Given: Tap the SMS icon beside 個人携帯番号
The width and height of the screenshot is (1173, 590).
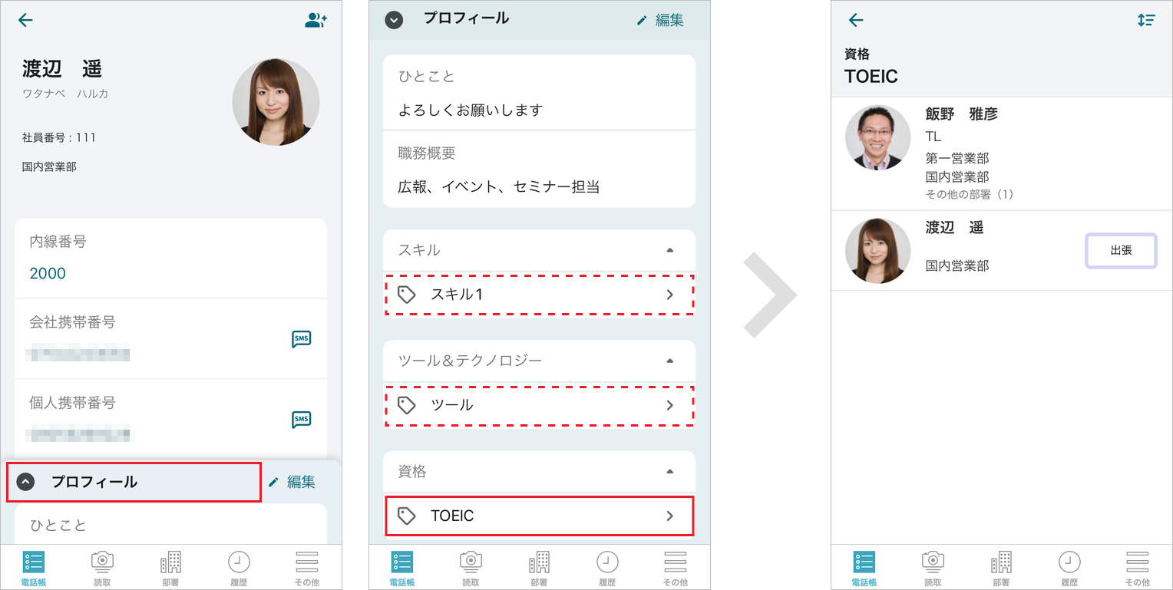Looking at the screenshot, I should point(300,419).
